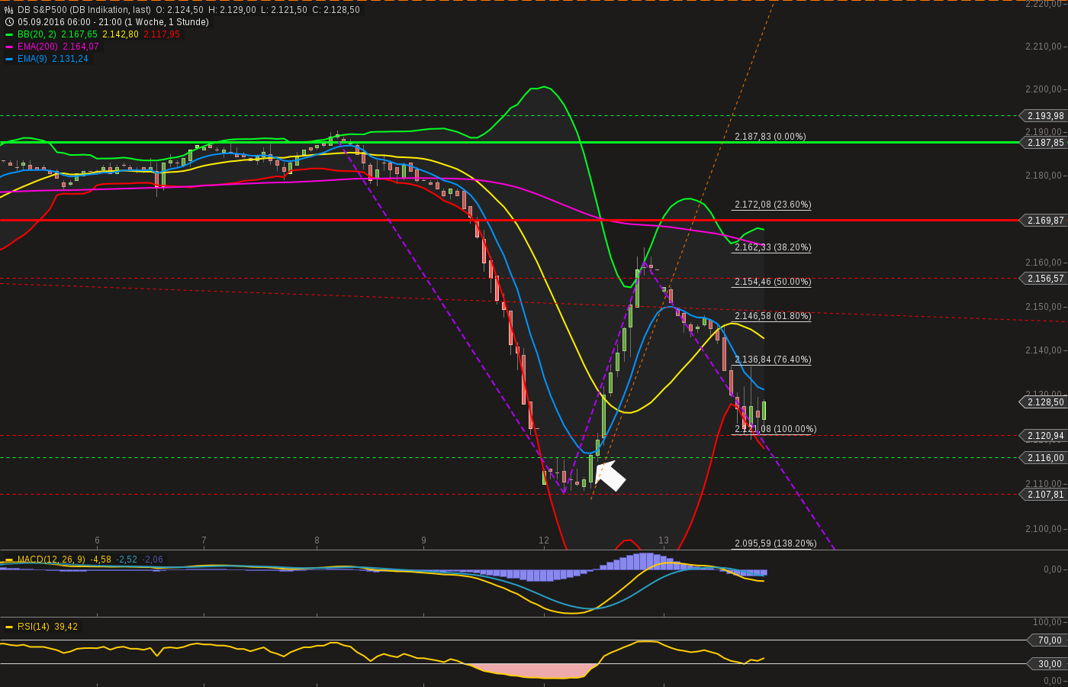This screenshot has height=687, width=1068.
Task: Select the MACD signal value -2,52
Action: [x=127, y=560]
